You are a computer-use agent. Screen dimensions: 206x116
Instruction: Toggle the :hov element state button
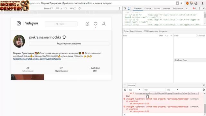click(161, 35)
